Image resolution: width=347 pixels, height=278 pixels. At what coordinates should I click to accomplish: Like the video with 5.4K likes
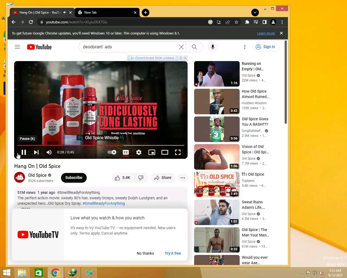[x=123, y=178]
